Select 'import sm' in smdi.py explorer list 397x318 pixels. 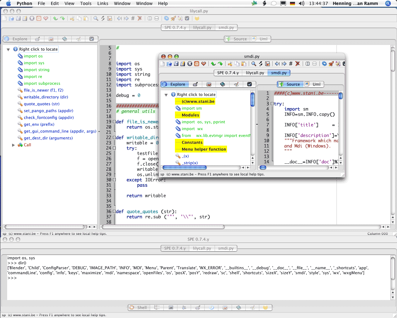(192, 108)
